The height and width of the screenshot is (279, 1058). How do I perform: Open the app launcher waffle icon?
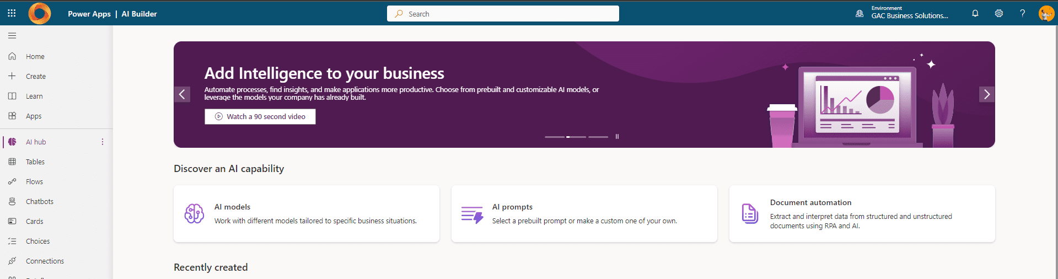click(x=12, y=13)
